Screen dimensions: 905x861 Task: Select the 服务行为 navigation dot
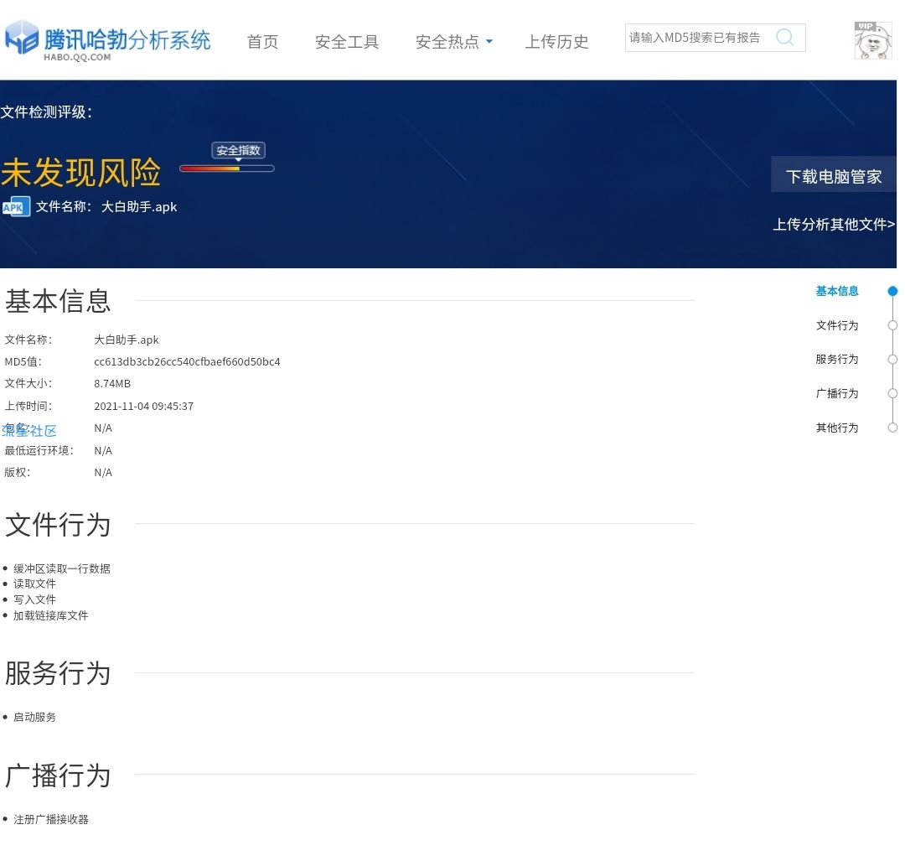point(893,359)
